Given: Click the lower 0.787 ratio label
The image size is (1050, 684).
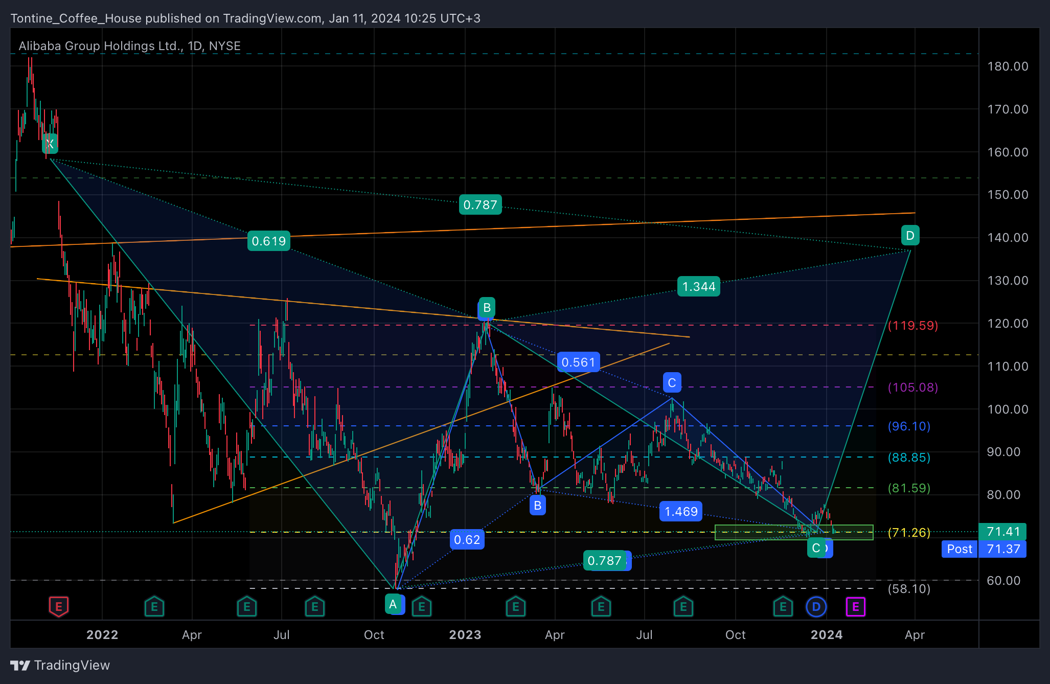Looking at the screenshot, I should click(x=605, y=560).
